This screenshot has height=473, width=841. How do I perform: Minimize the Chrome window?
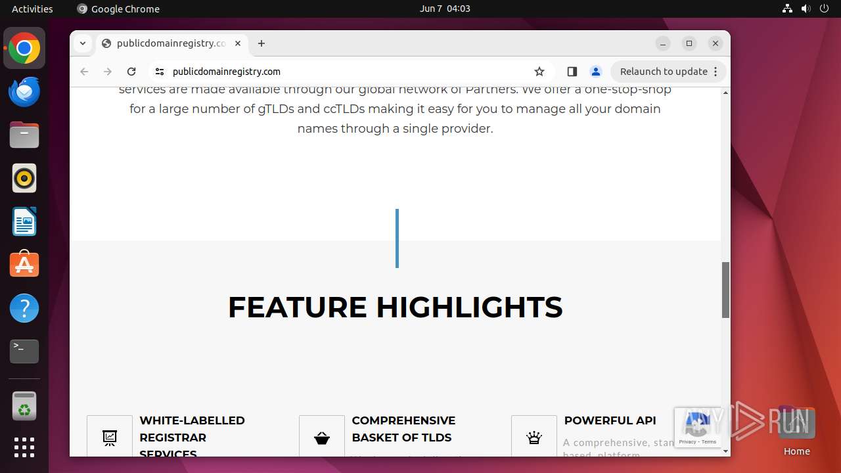click(x=663, y=43)
